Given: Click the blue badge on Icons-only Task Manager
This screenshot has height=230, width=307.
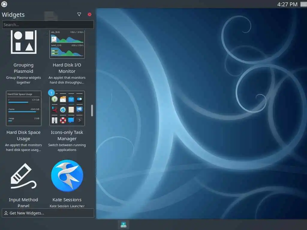Looking at the screenshot, I should point(52,93).
